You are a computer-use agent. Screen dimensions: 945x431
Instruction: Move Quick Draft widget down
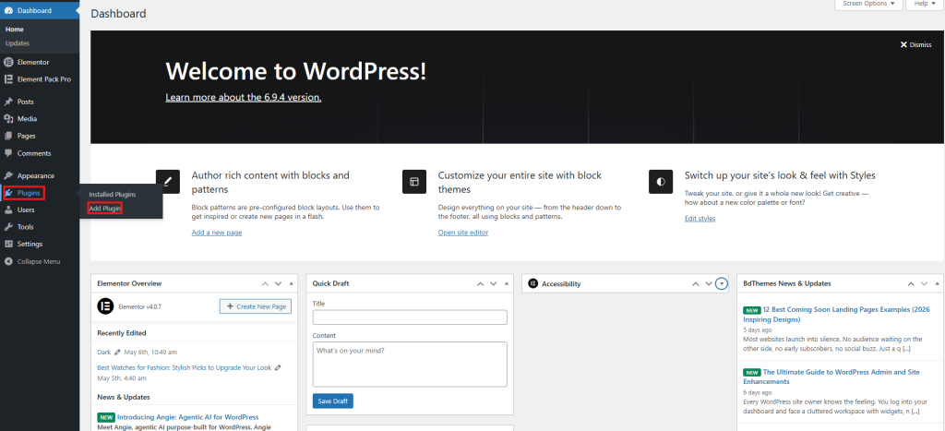[494, 283]
